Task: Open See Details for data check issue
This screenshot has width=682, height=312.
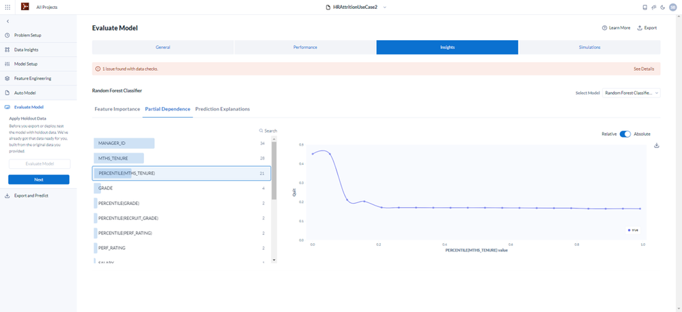Action: 644,69
